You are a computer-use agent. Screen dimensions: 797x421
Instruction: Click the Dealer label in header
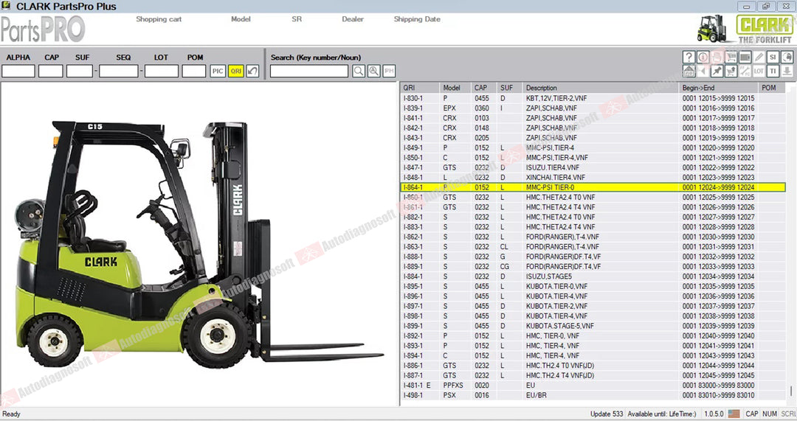coord(353,19)
